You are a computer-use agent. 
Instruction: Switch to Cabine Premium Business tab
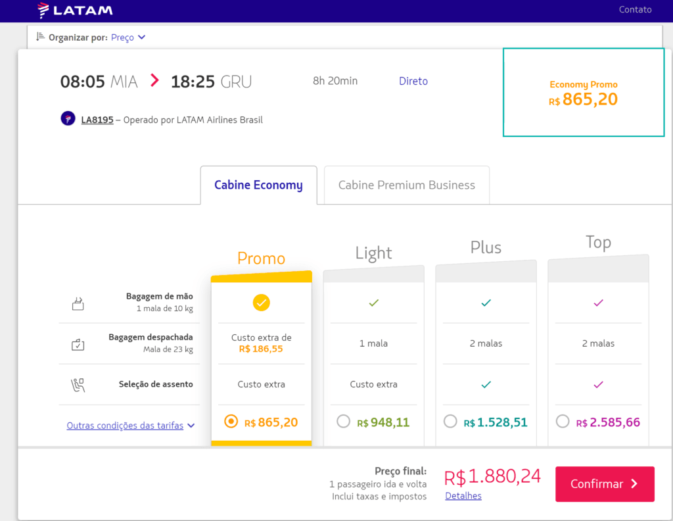click(x=406, y=185)
